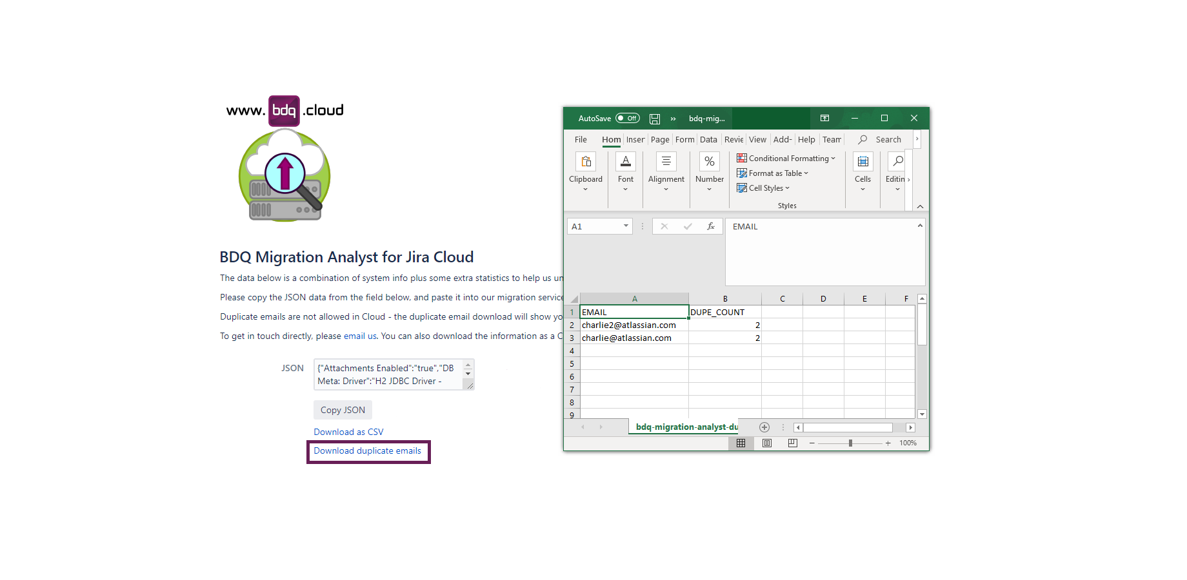Open the Data ribbon tab
Image resolution: width=1187 pixels, height=580 pixels.
click(x=708, y=140)
